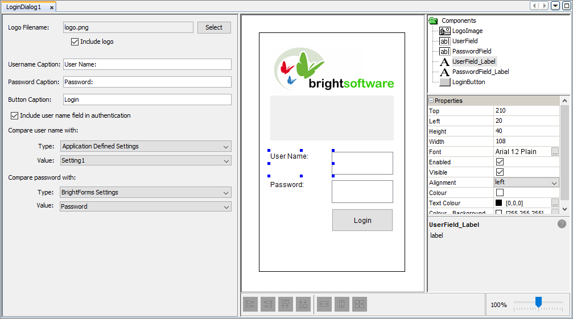
Task: Click the help icon beside UserField_Label description
Action: [562, 224]
